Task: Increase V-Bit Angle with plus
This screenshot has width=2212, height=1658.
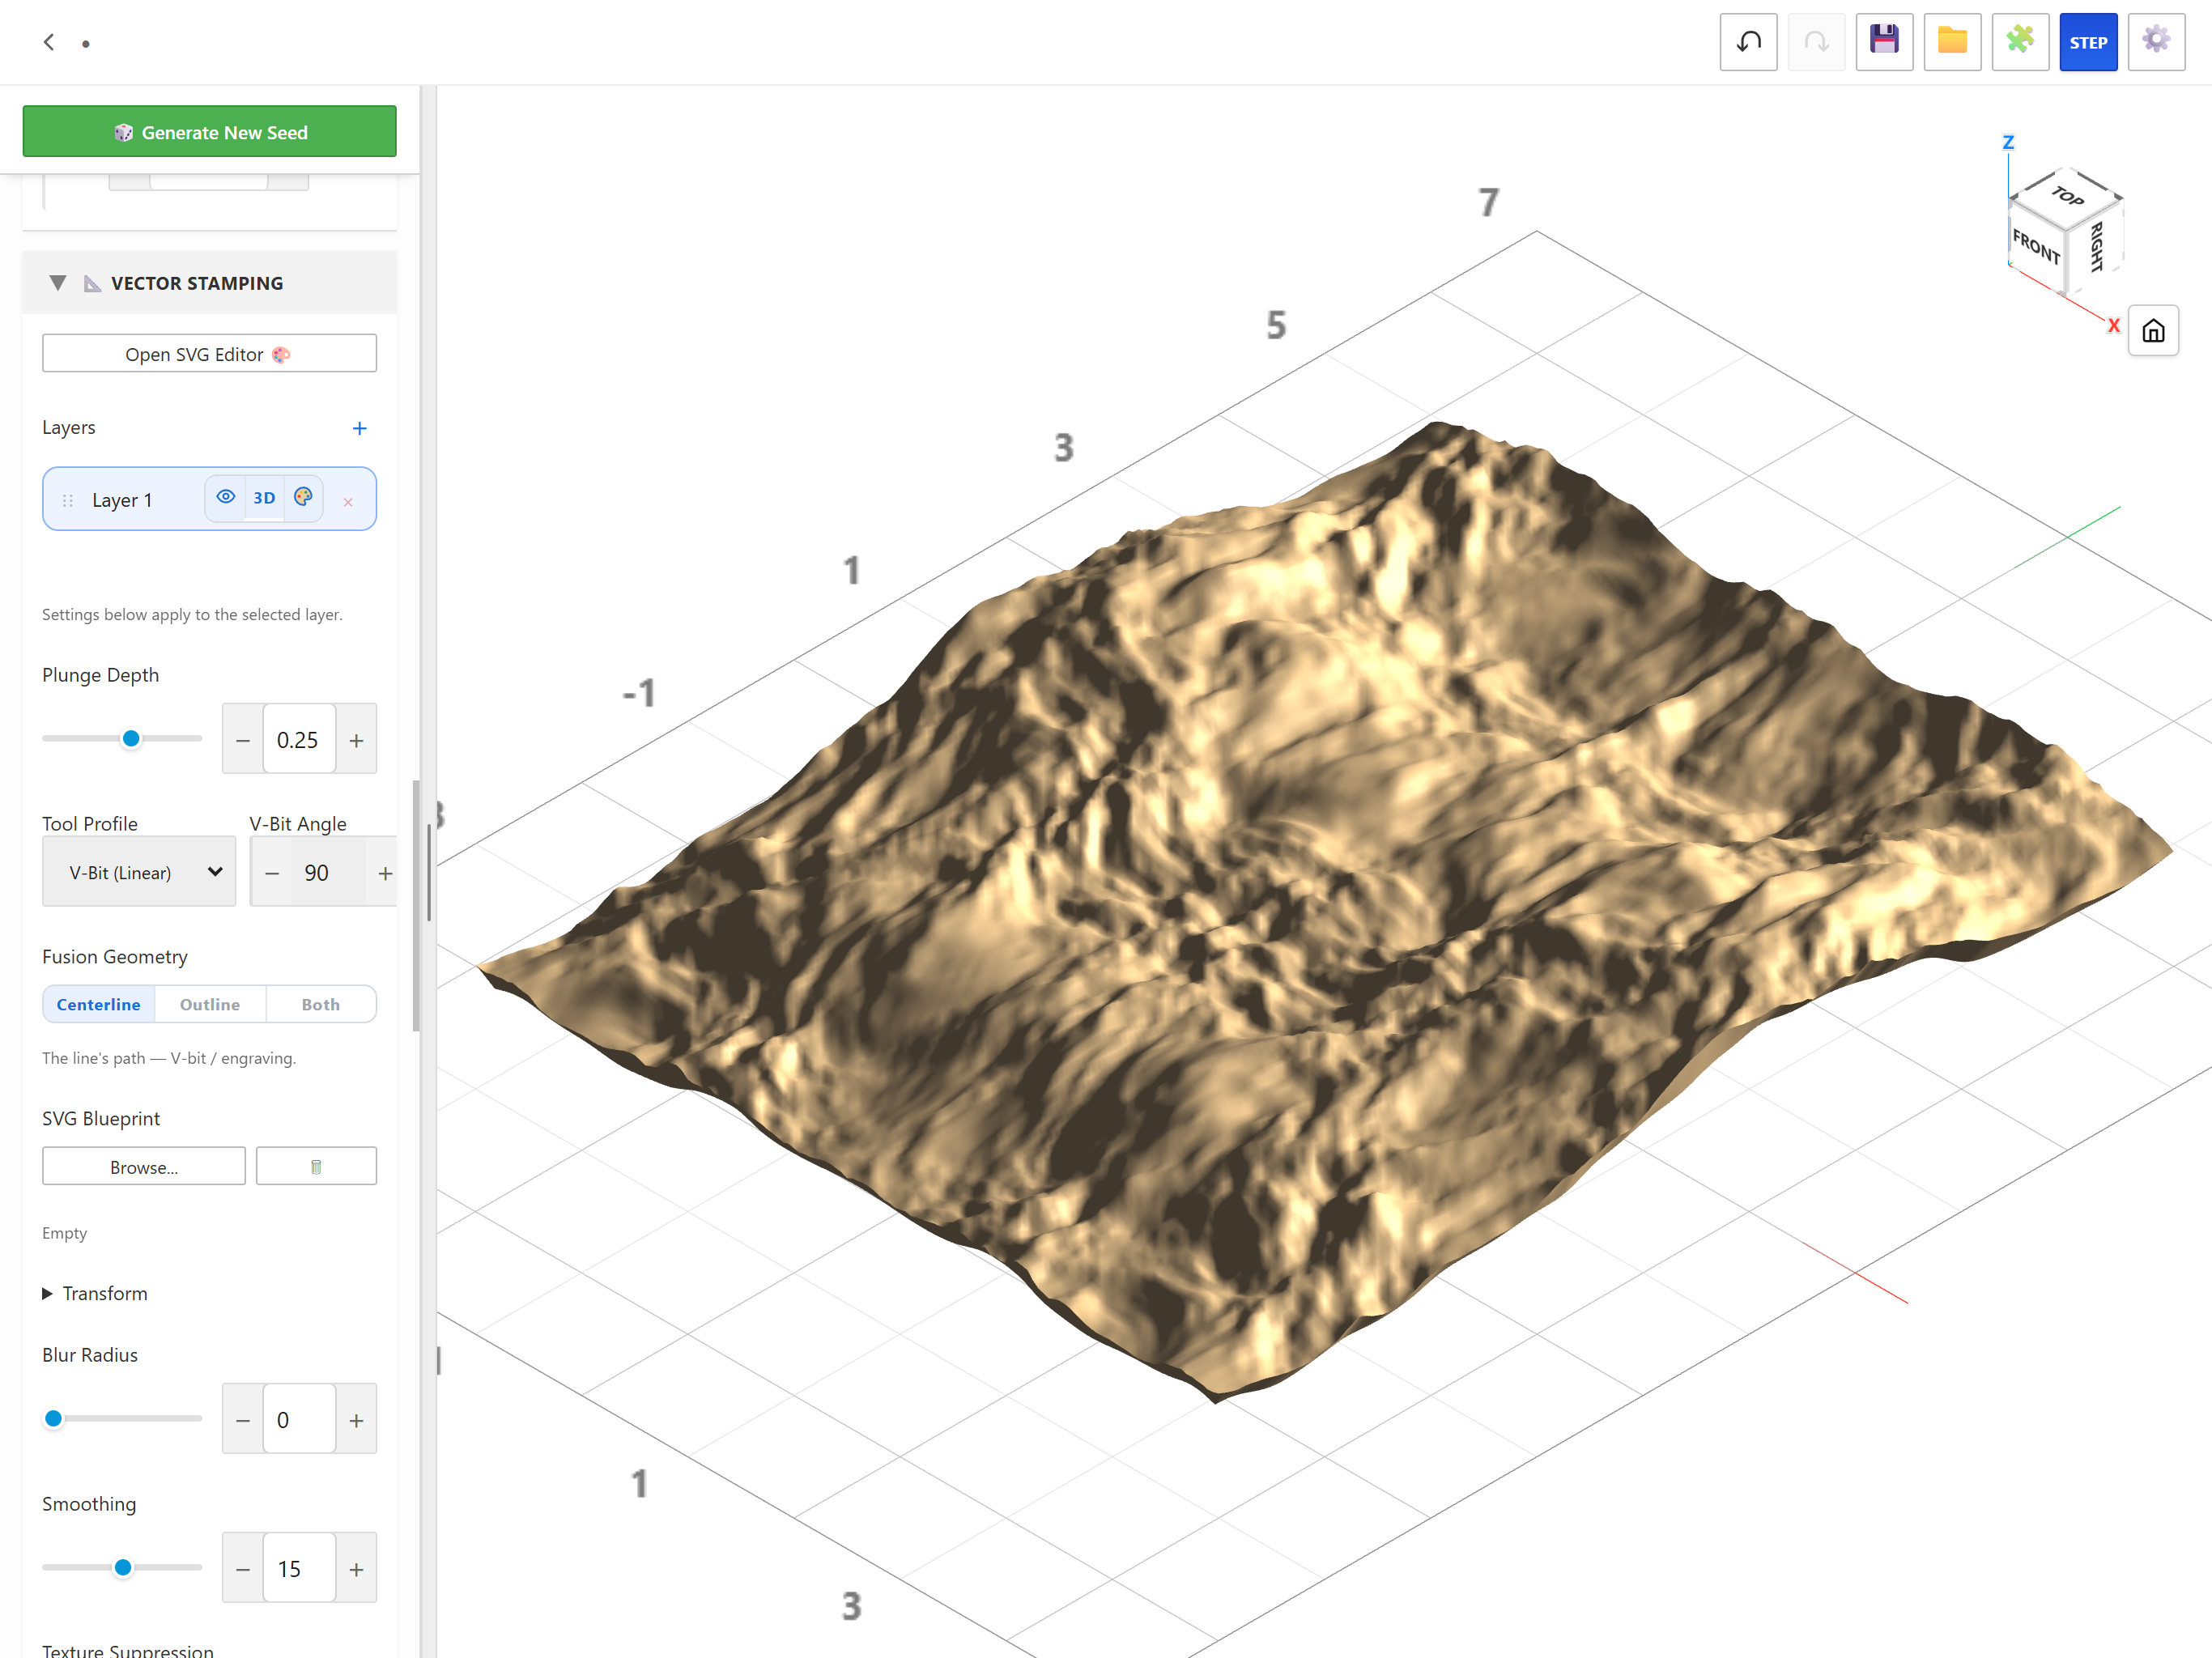Action: (385, 872)
